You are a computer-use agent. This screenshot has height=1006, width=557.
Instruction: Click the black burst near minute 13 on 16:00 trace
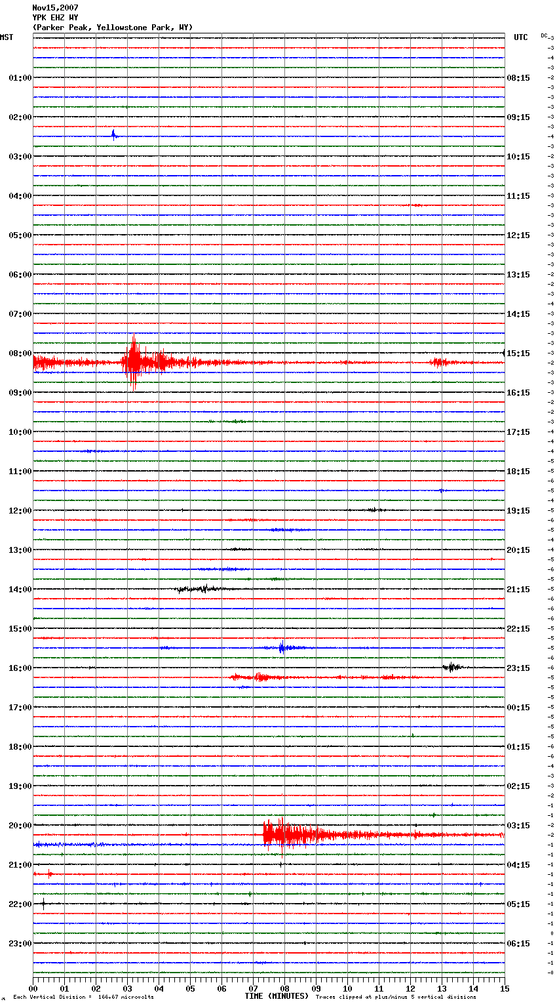tap(452, 668)
